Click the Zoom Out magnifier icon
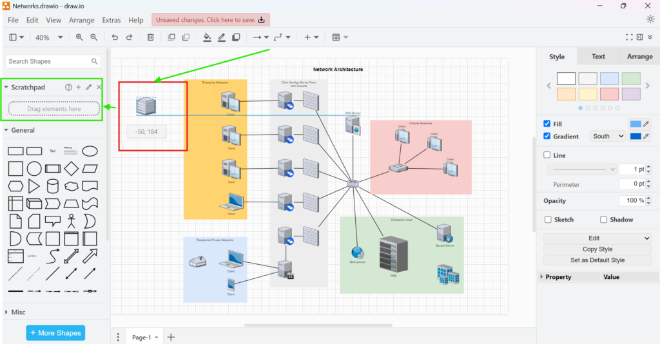660x344 pixels. click(x=94, y=37)
